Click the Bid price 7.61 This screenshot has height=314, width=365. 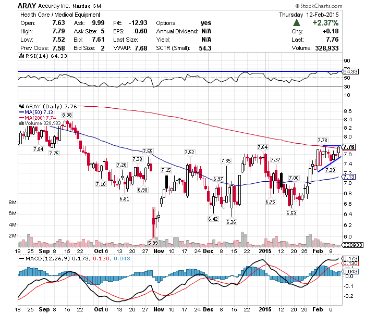[98, 40]
